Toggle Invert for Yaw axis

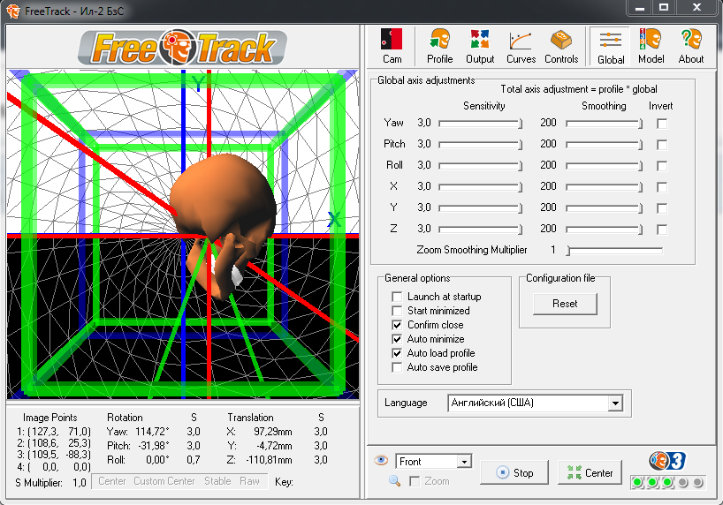tap(662, 124)
